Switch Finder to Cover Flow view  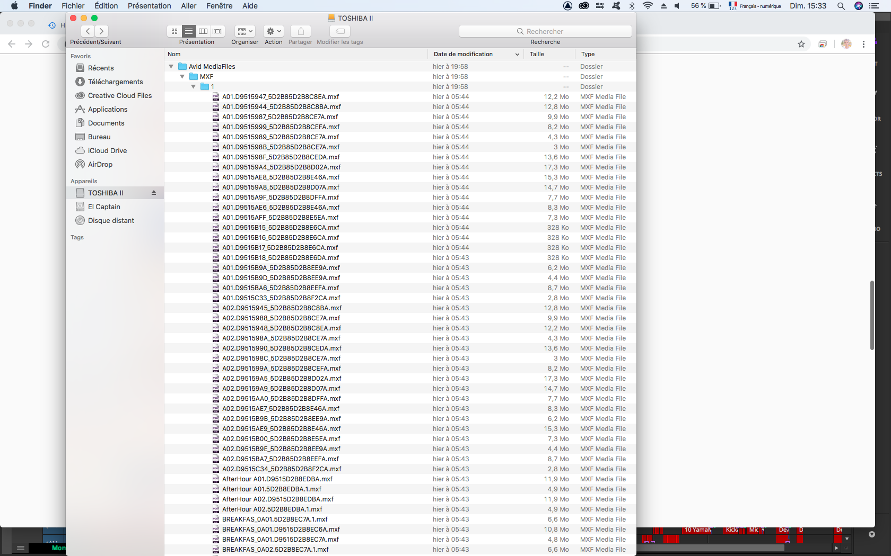tap(217, 31)
